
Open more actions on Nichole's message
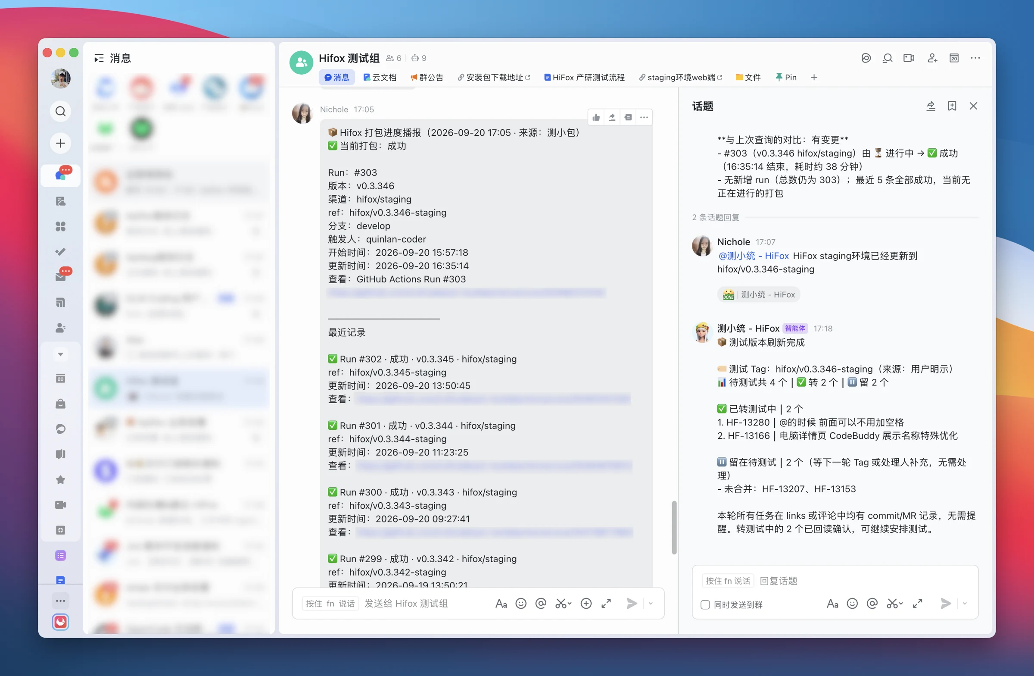[644, 117]
